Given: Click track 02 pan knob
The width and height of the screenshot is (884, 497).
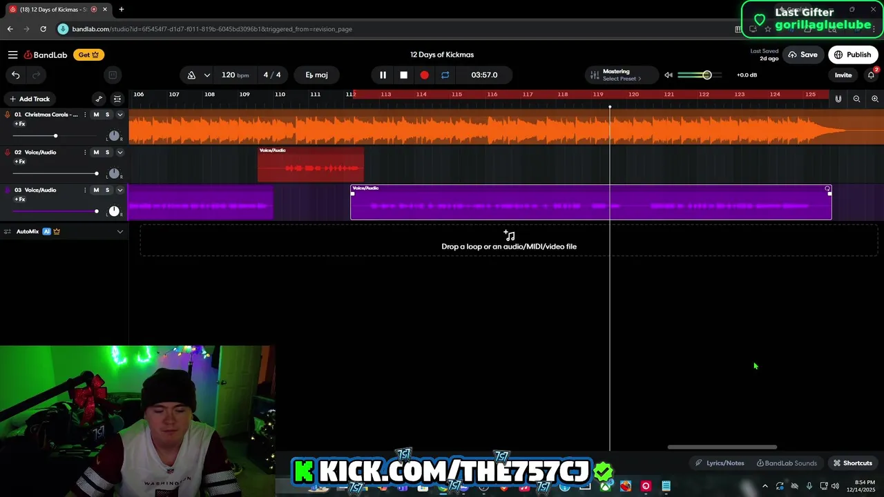Looking at the screenshot, I should [114, 173].
